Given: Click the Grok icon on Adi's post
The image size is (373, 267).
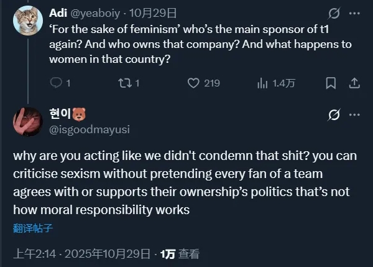Looking at the screenshot, I should point(333,12).
